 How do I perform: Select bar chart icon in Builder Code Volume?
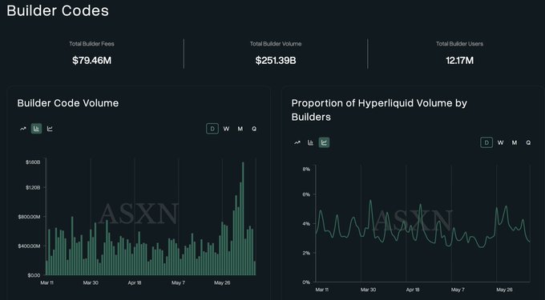pyautogui.click(x=36, y=129)
